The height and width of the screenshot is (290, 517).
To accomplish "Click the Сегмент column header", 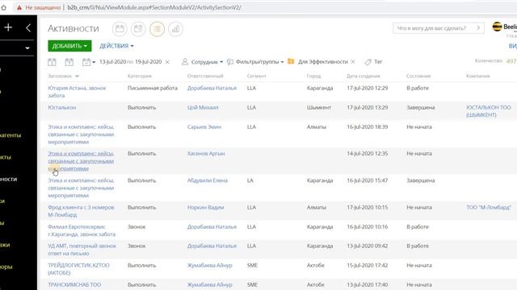I will (x=256, y=76).
